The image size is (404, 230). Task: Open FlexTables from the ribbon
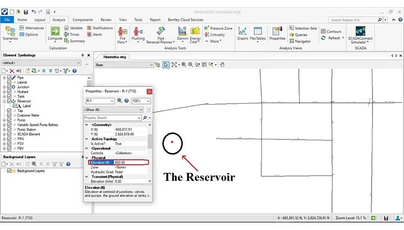[x=258, y=33]
